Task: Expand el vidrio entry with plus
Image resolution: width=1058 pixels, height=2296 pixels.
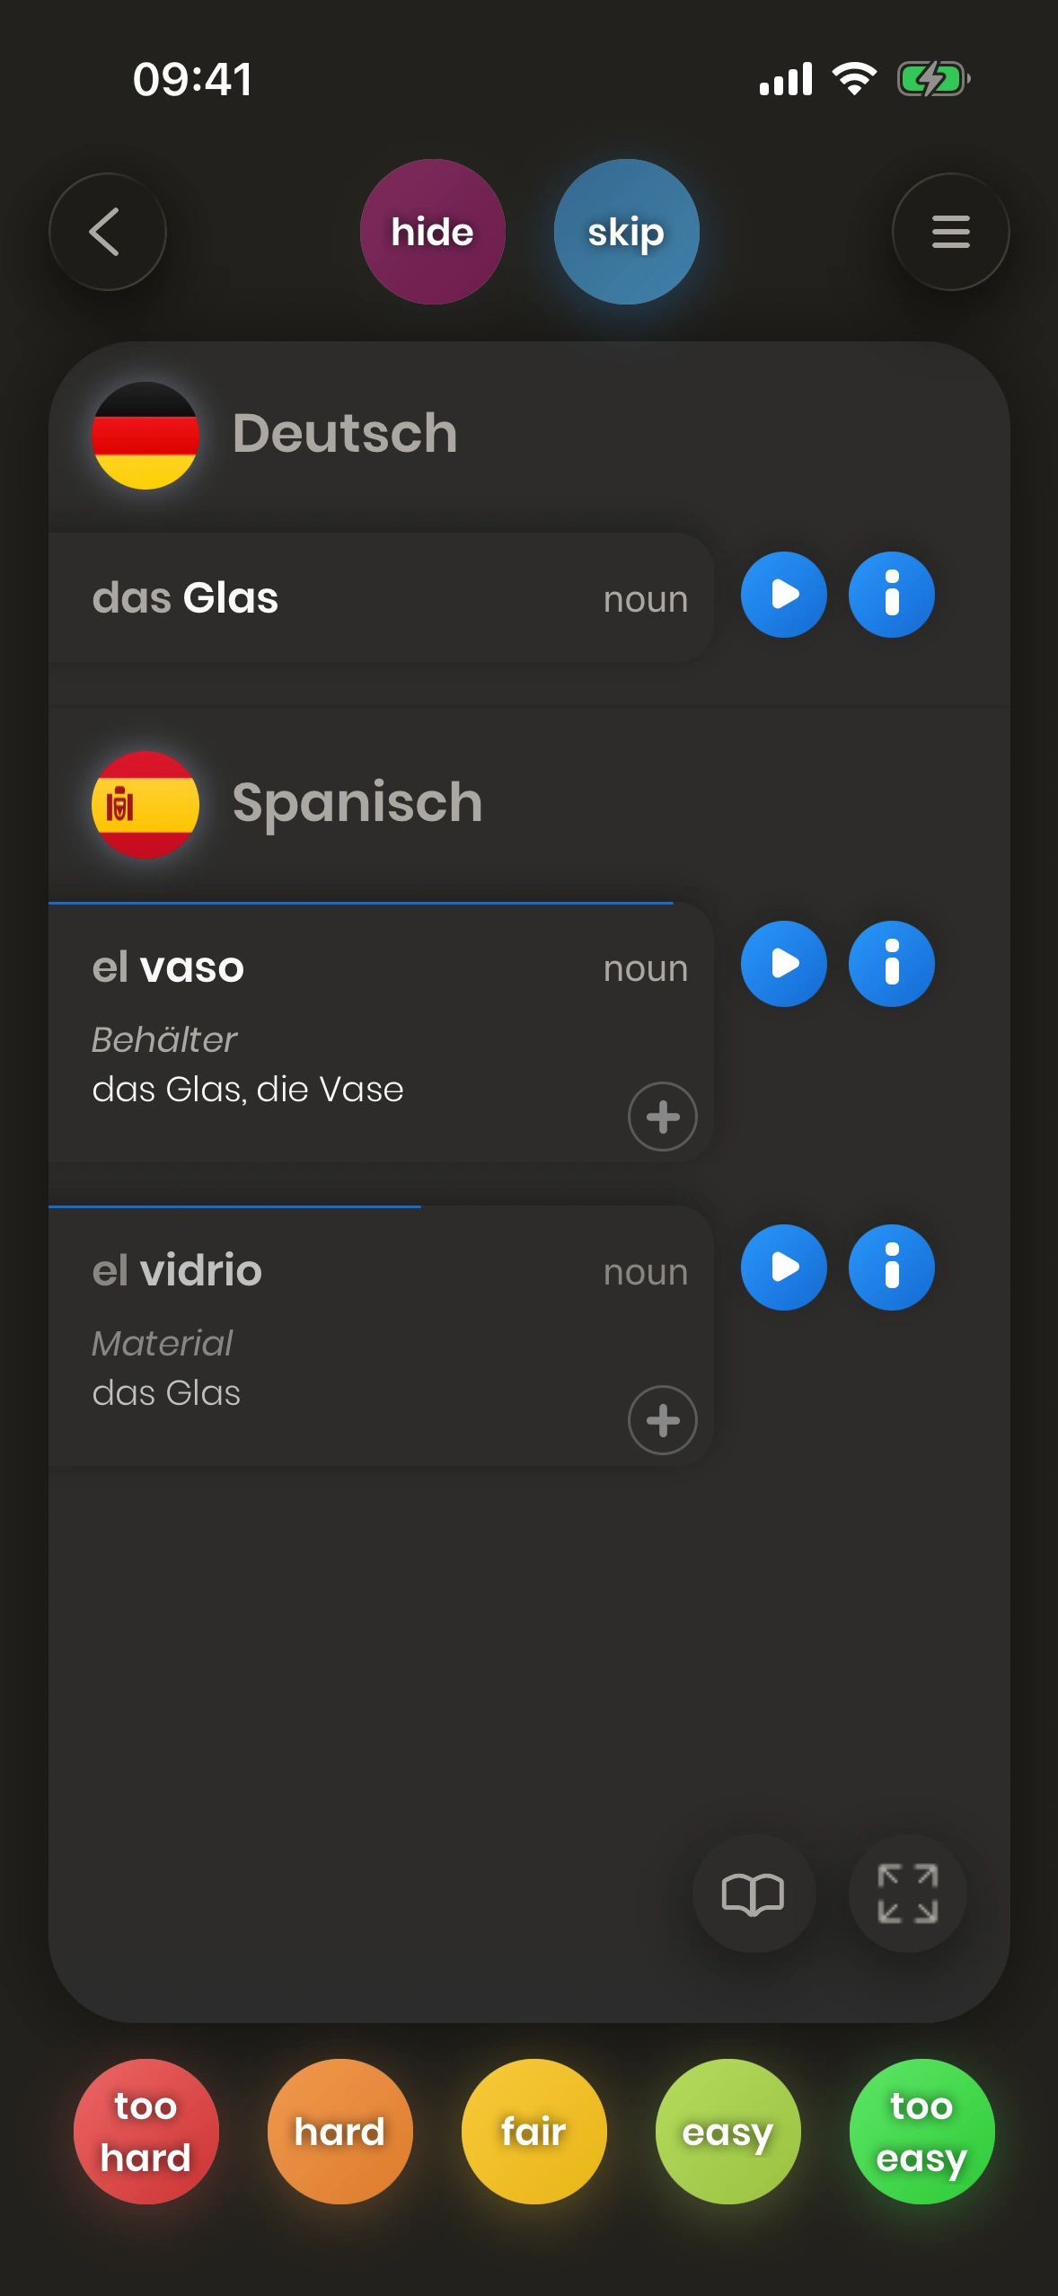Action: point(662,1420)
